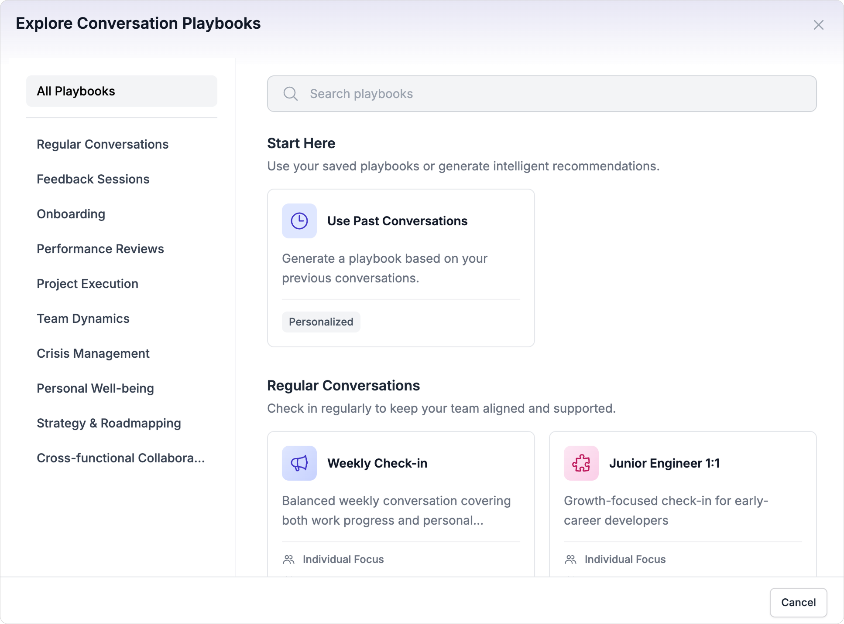Screen dimensions: 844x624
Task: Open Project Execution category
Action: [x=87, y=284]
